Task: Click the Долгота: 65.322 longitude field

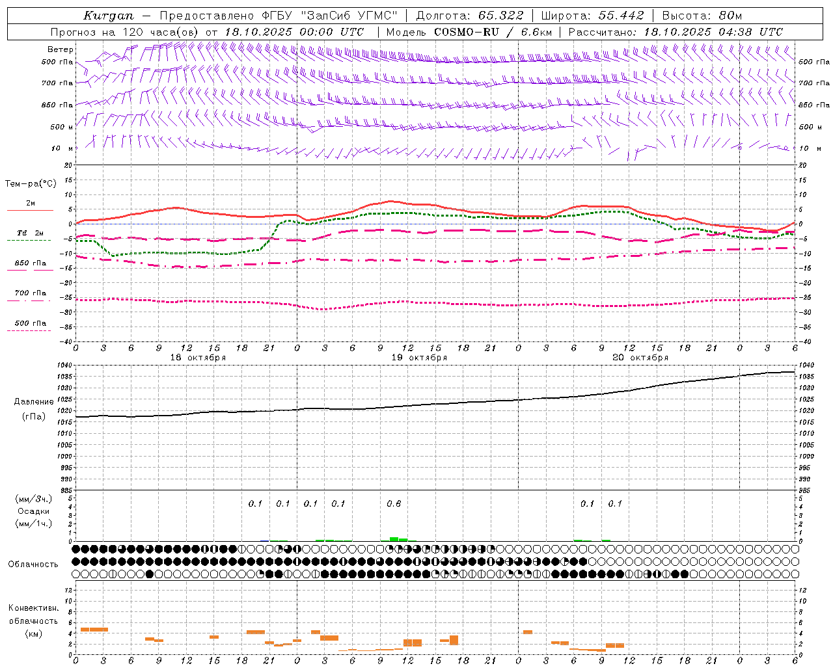Action: (x=470, y=16)
